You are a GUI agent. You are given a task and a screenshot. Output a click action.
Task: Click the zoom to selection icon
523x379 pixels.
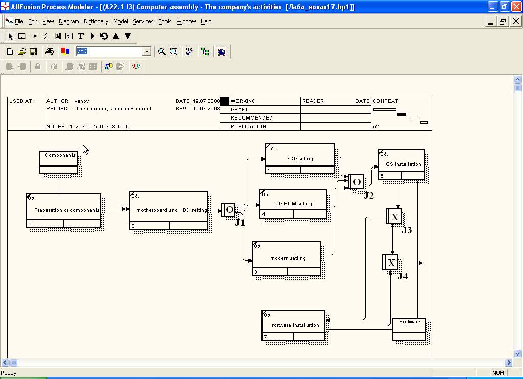point(174,52)
